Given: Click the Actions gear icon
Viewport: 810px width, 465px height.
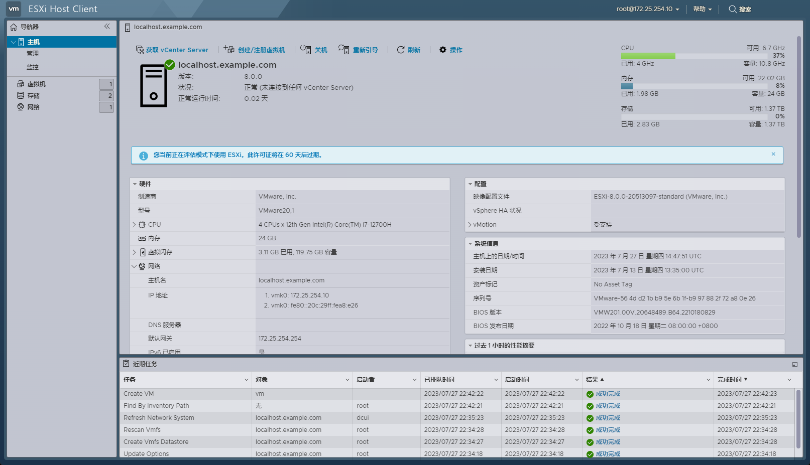Looking at the screenshot, I should [x=443, y=50].
